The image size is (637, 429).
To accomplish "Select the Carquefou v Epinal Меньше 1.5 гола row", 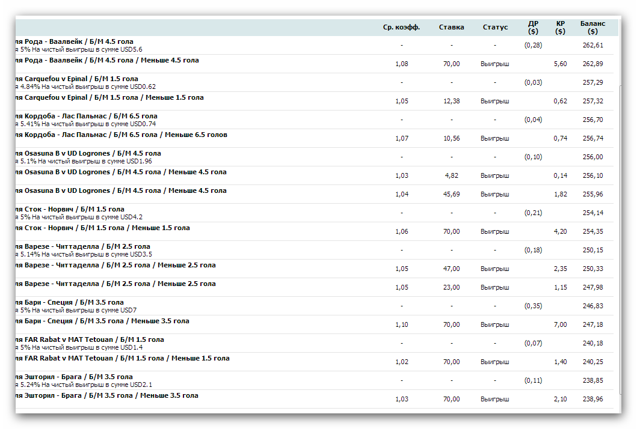I will click(315, 101).
